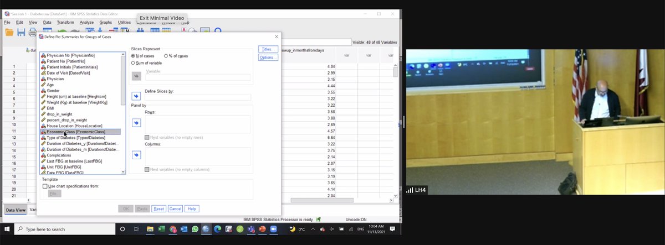This screenshot has height=245, width=665.
Task: Open Calculator from the taskbar
Action: point(228,229)
